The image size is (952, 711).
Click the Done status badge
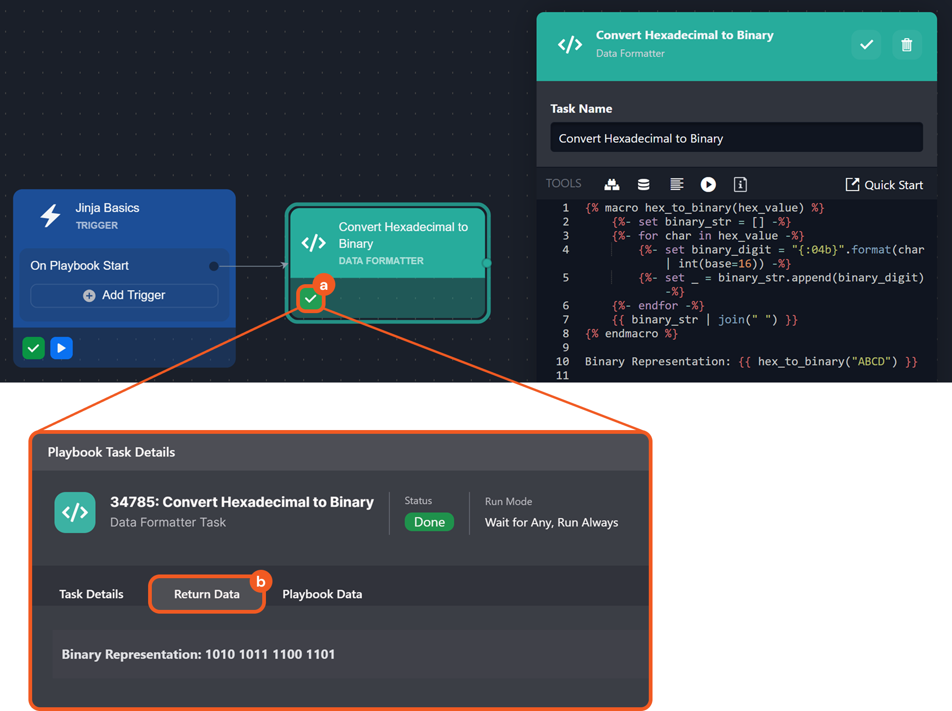click(429, 522)
